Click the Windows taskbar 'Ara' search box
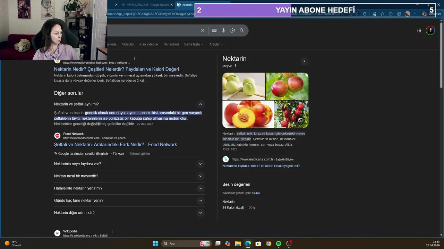444x249 pixels. 187,243
